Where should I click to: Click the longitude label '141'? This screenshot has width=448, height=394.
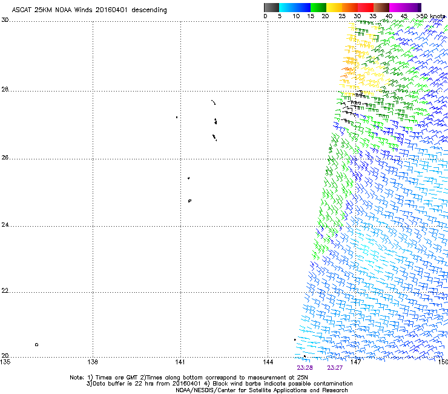click(180, 362)
